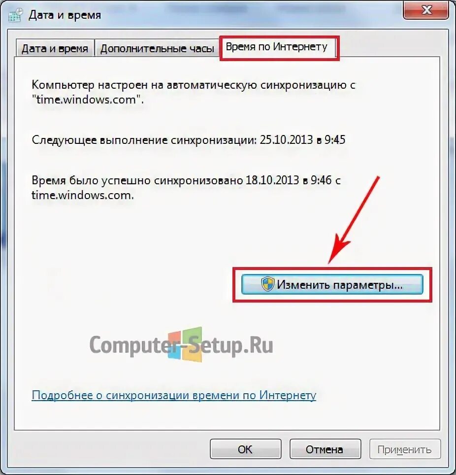Click the Computer-Setup.Ru watermark text
The width and height of the screenshot is (456, 475).
tap(181, 345)
